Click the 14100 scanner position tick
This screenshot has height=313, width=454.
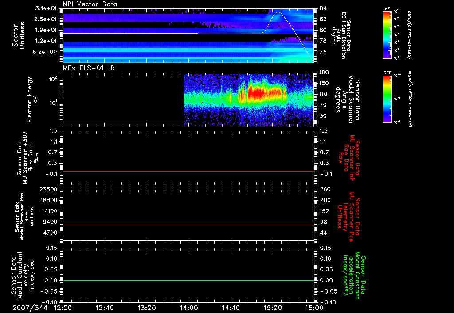coord(49,211)
